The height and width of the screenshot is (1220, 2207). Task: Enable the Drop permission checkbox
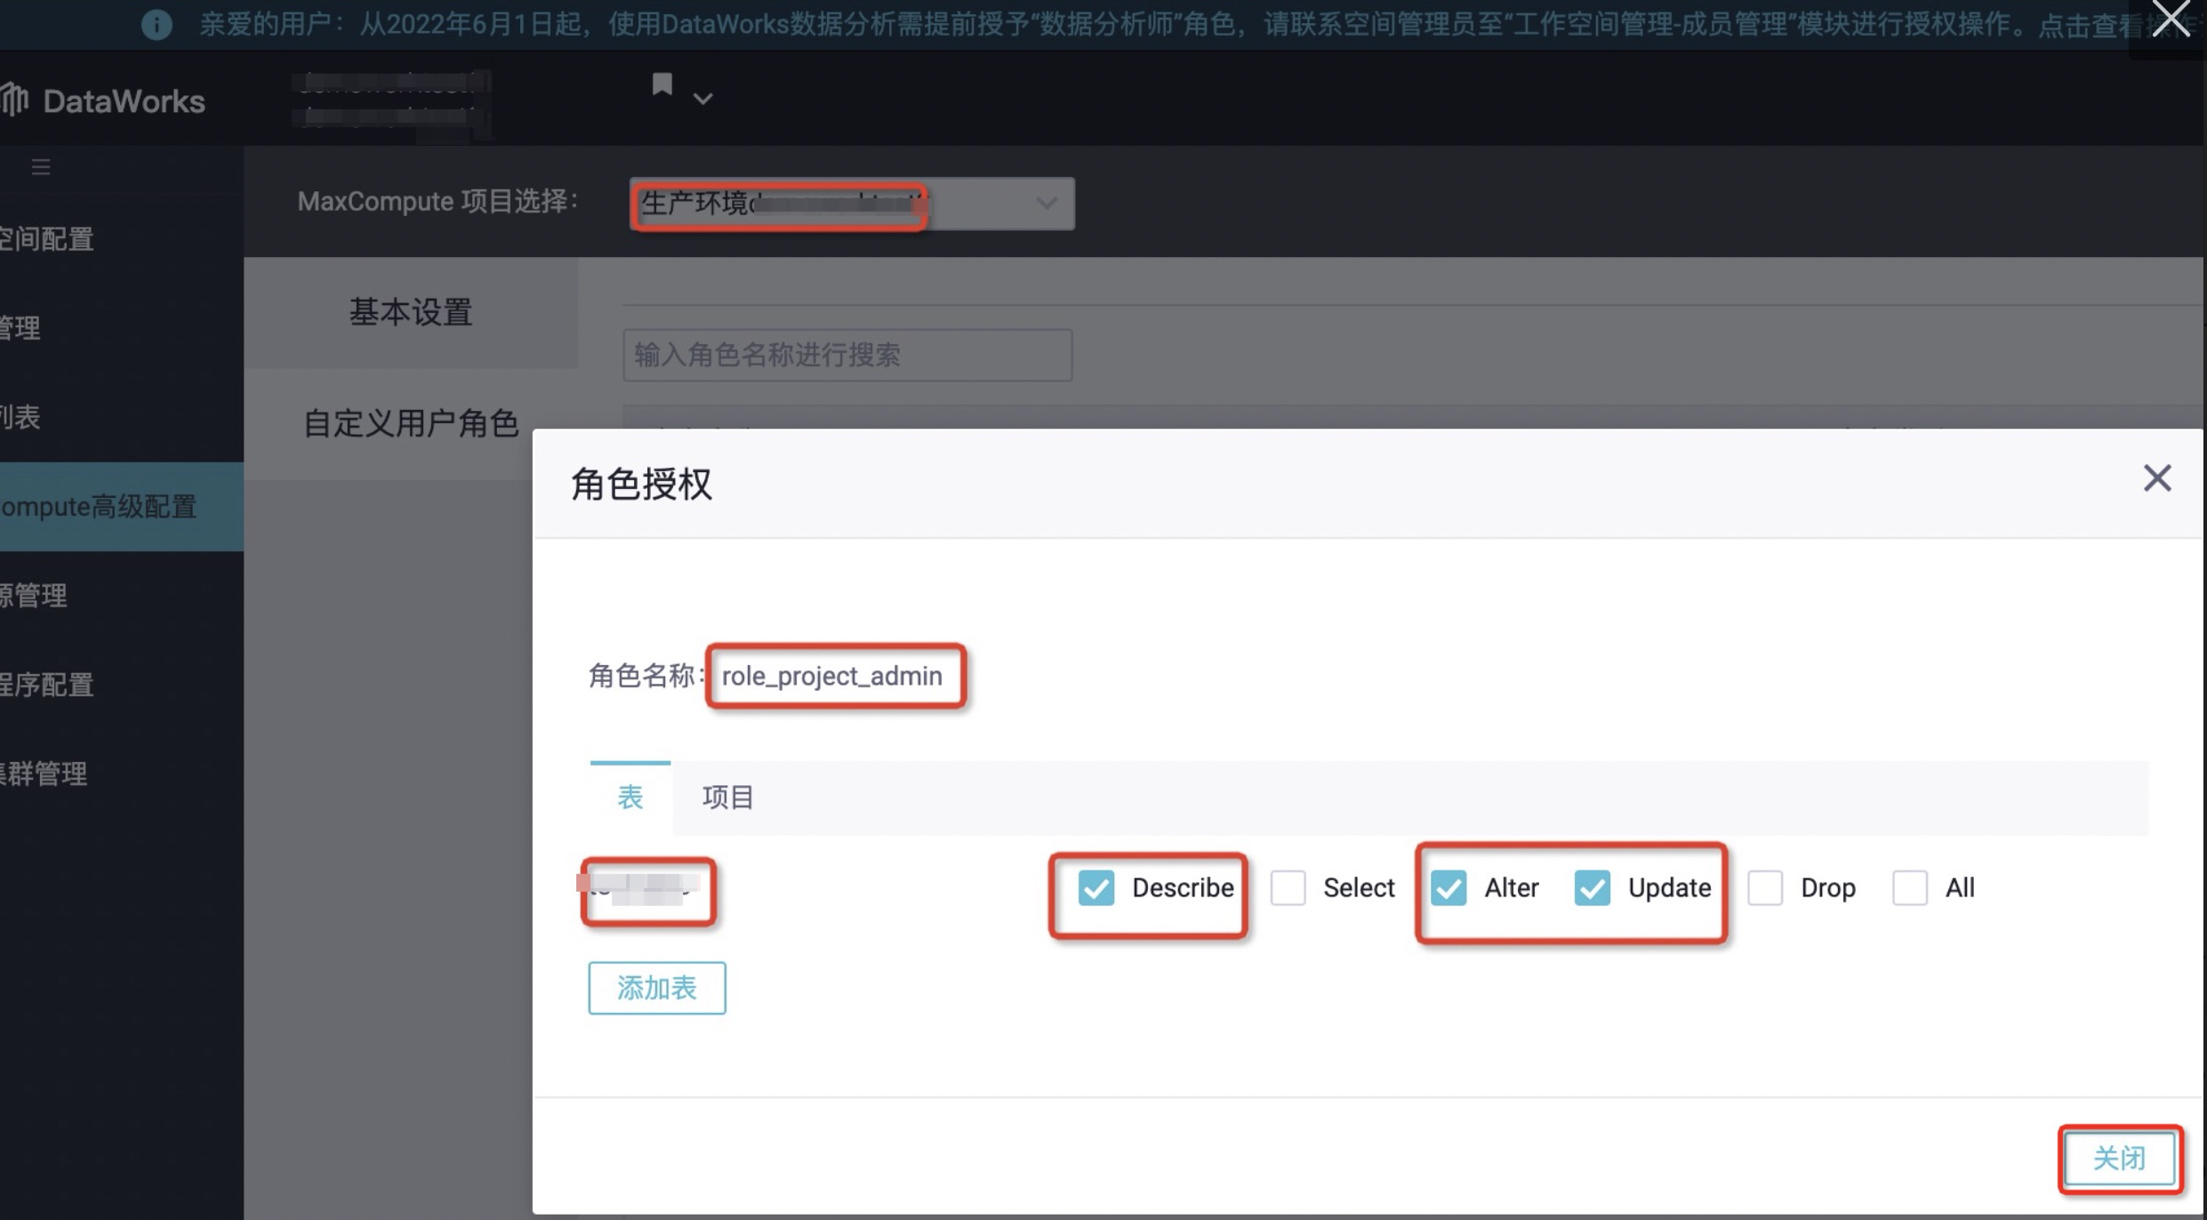(x=1765, y=887)
